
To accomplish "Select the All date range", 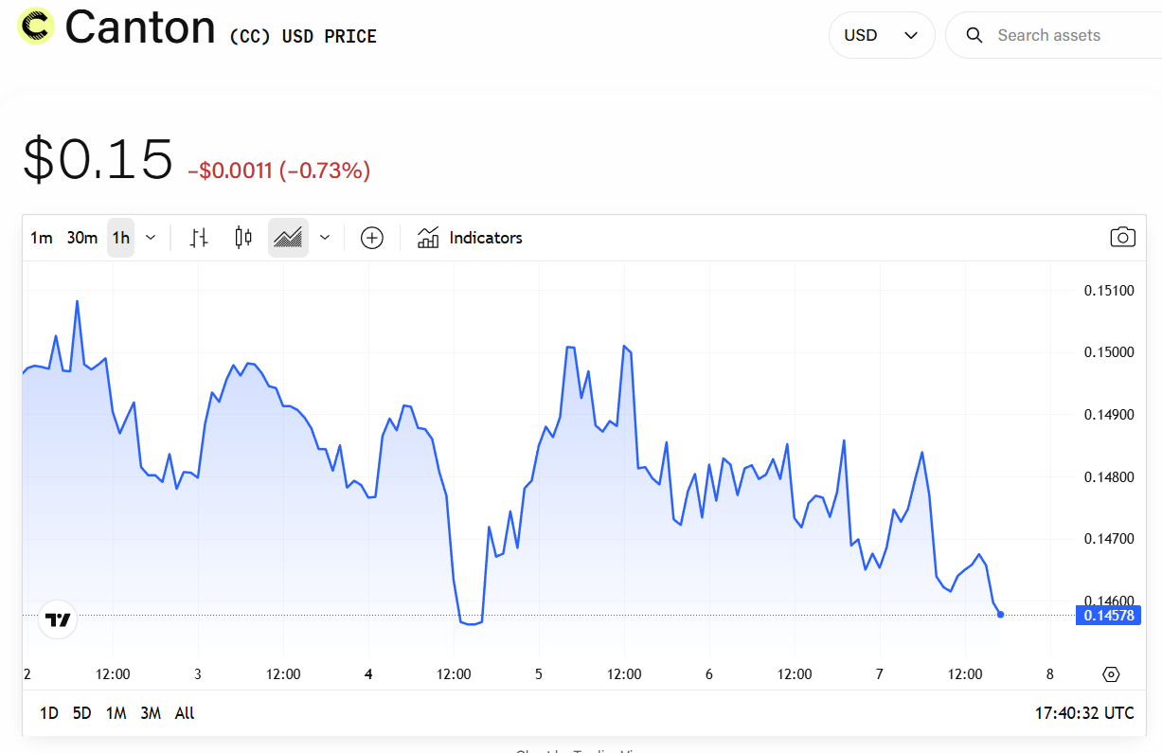I will [x=185, y=713].
